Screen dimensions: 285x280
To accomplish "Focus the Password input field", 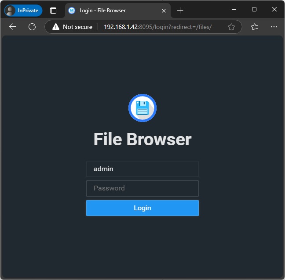I will coord(142,188).
